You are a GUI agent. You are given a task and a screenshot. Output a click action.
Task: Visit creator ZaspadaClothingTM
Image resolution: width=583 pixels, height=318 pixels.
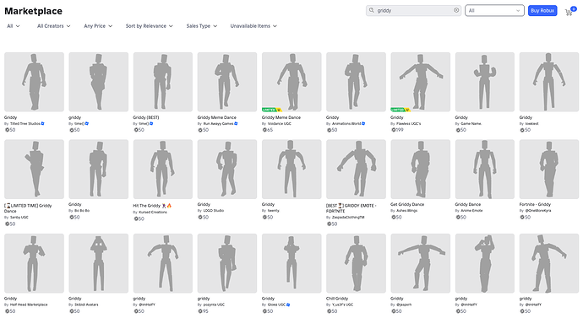(x=348, y=218)
